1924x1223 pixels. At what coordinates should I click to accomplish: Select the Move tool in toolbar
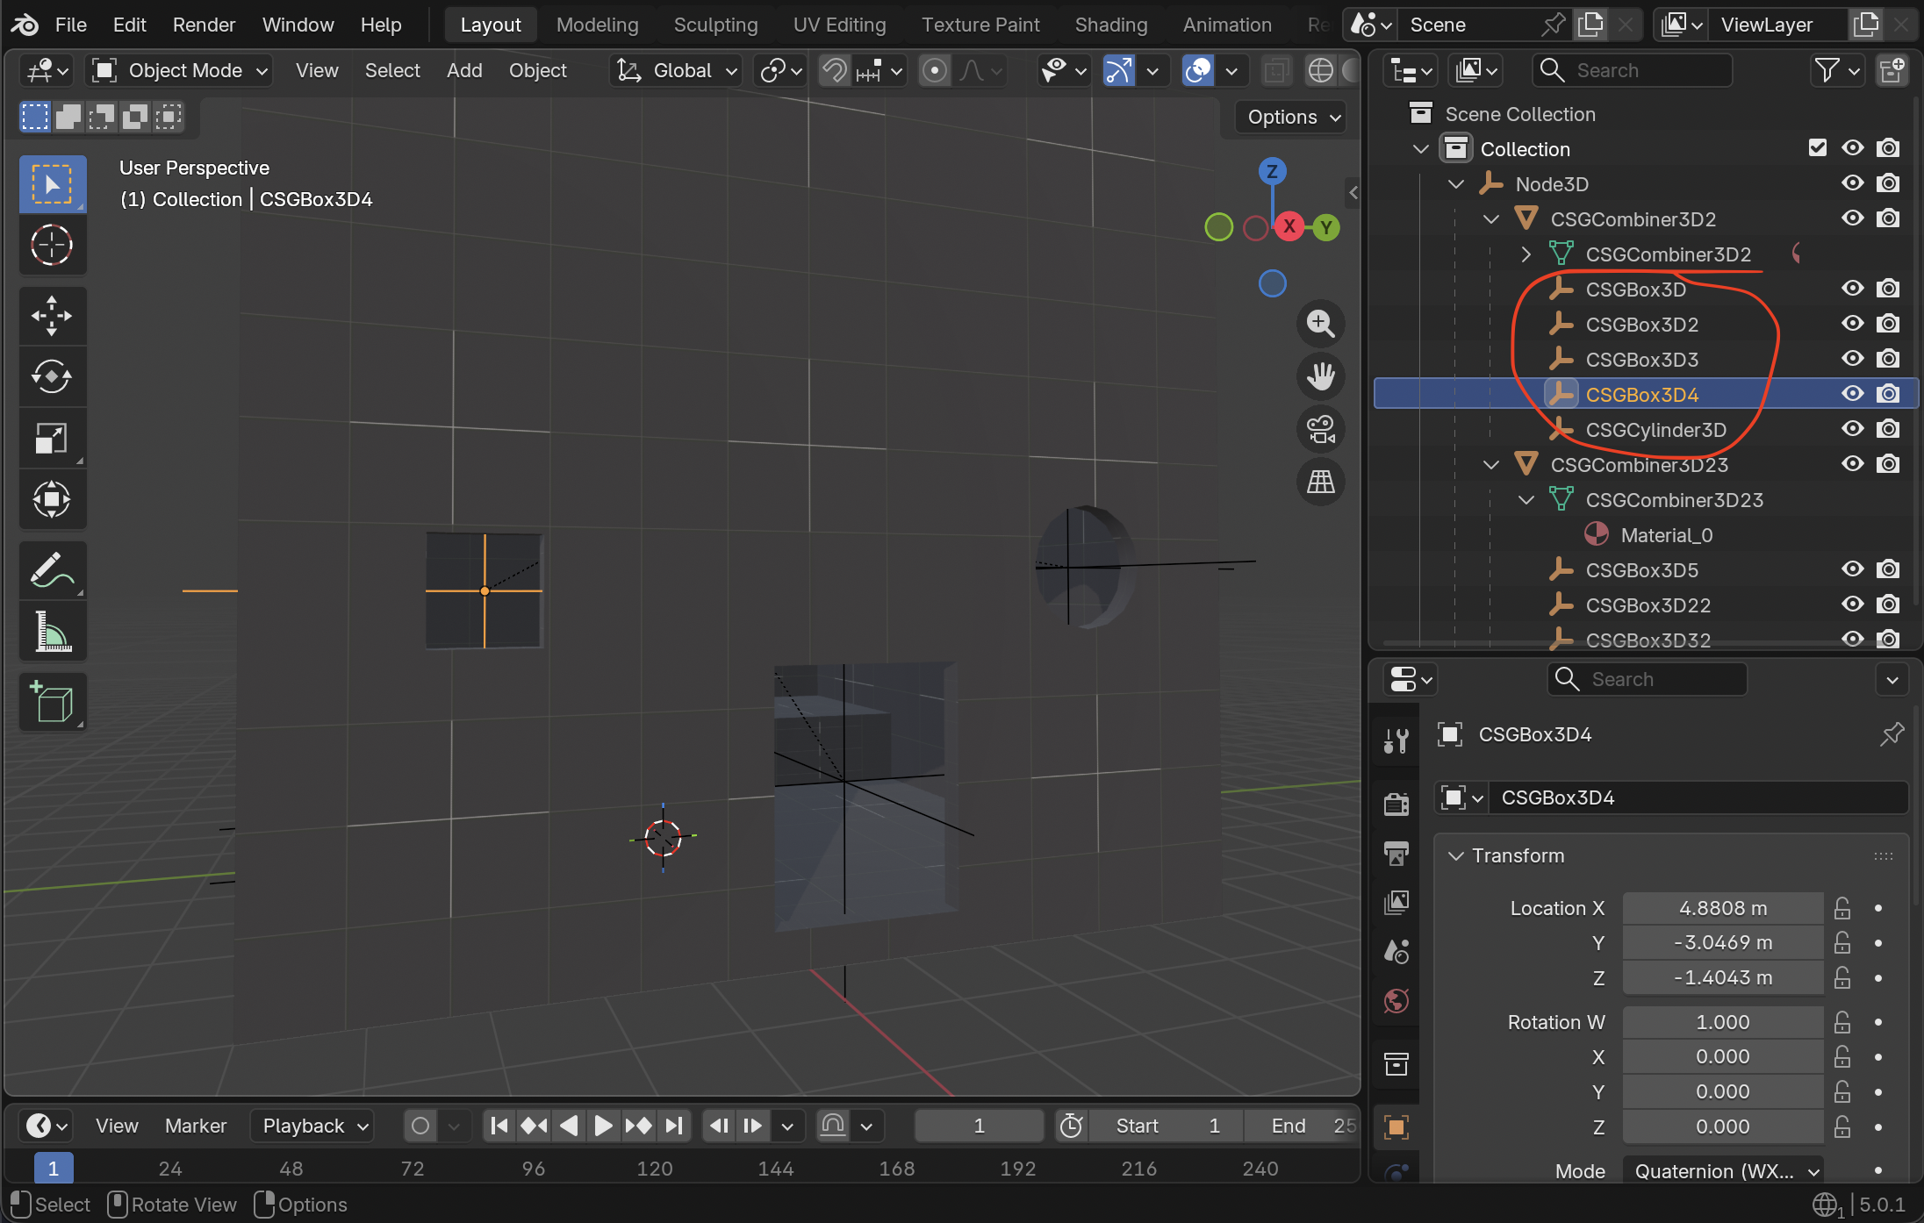tap(52, 316)
